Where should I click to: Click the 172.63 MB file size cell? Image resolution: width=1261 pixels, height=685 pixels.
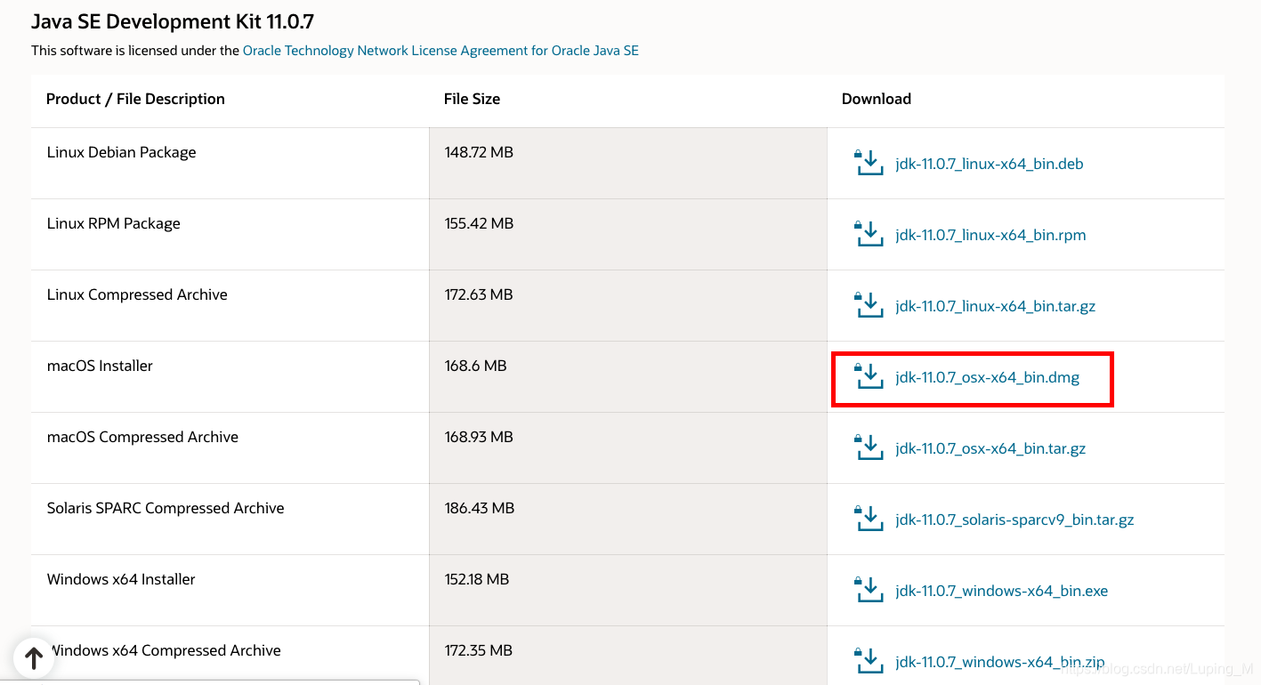pos(628,305)
